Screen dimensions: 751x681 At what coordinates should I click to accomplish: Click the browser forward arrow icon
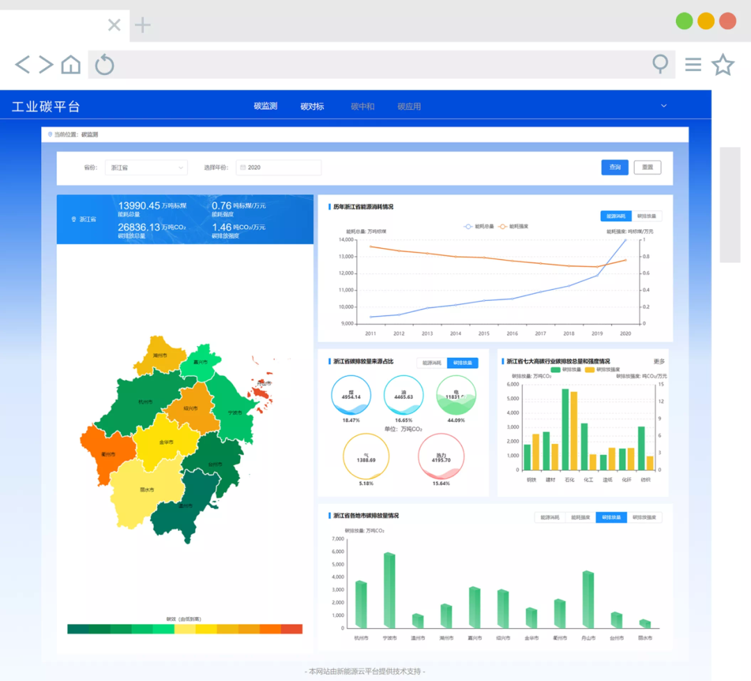point(46,65)
